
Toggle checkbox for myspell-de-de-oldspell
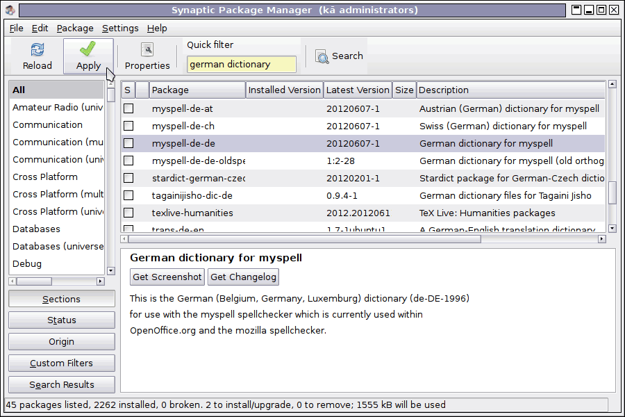click(128, 161)
